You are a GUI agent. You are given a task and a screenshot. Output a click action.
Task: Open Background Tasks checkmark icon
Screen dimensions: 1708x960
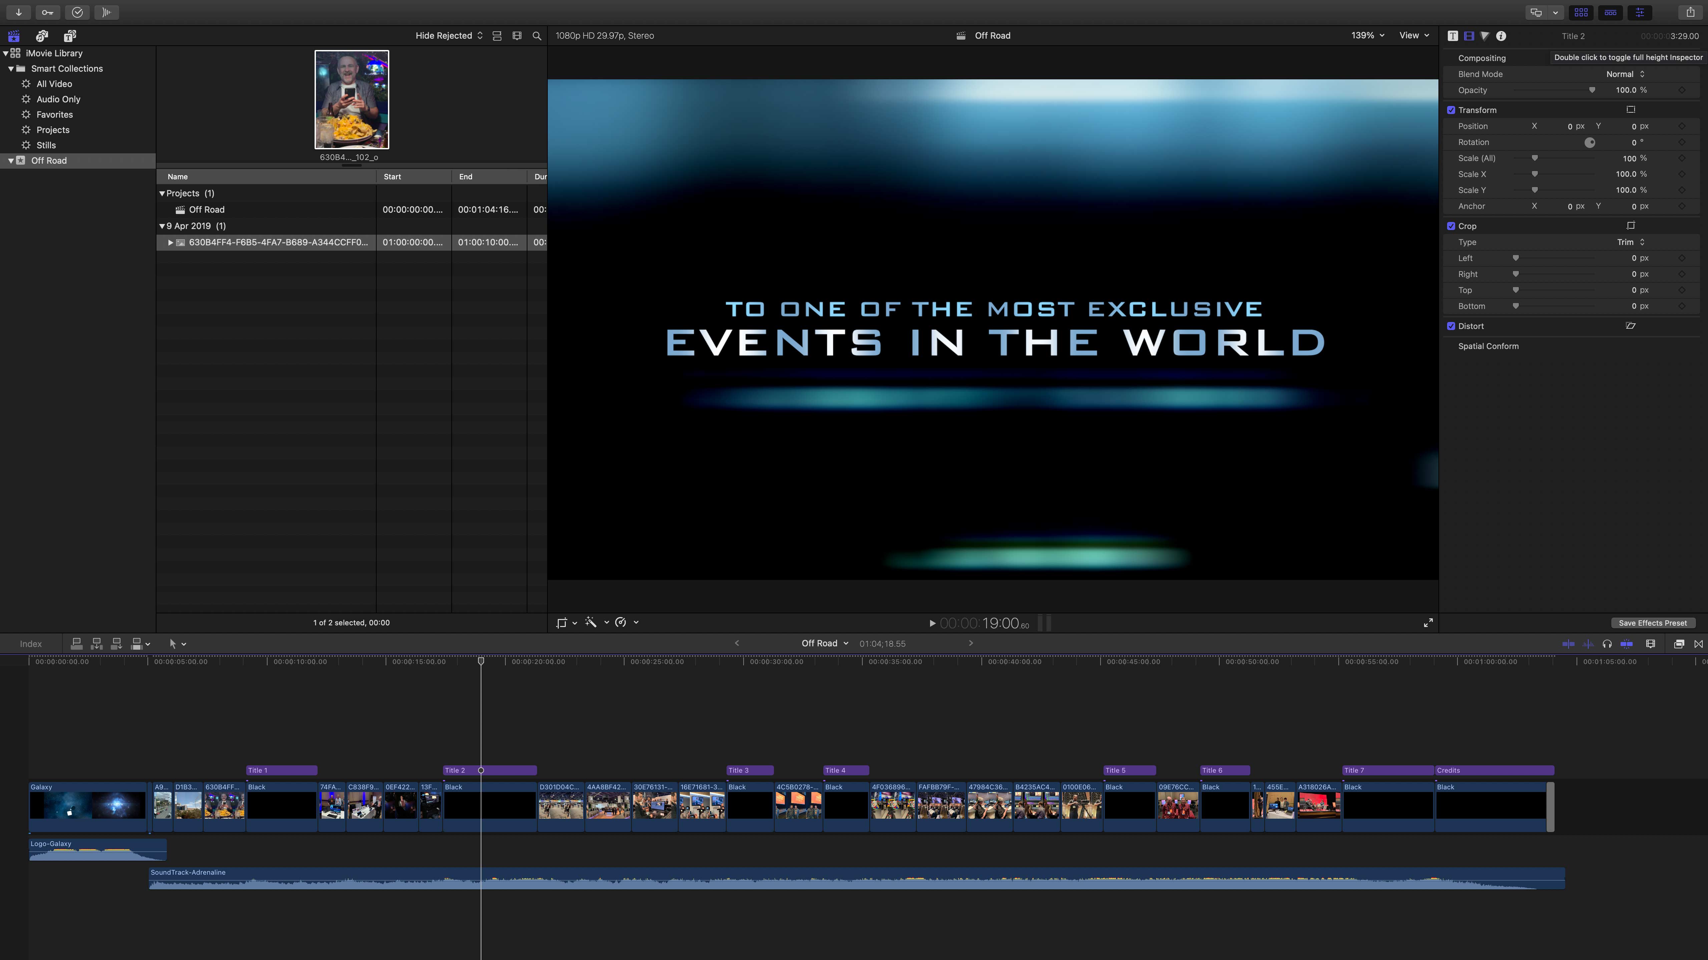tap(77, 12)
